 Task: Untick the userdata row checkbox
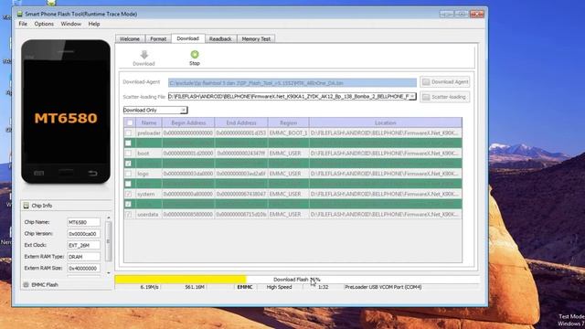click(x=128, y=215)
